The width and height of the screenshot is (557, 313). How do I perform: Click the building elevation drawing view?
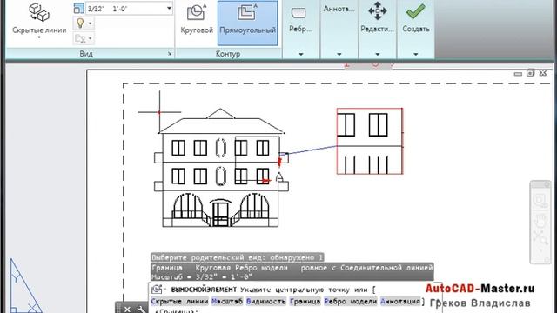(220, 168)
